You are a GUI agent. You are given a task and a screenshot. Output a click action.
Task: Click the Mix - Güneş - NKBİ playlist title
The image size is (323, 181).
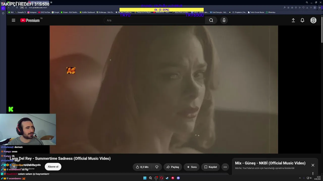[x=270, y=163]
